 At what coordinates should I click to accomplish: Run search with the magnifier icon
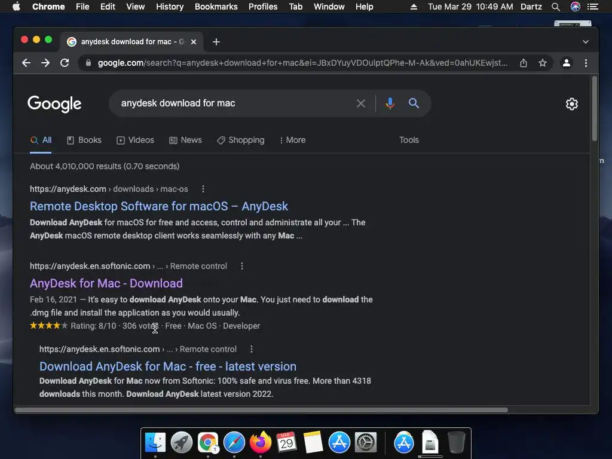click(x=414, y=103)
